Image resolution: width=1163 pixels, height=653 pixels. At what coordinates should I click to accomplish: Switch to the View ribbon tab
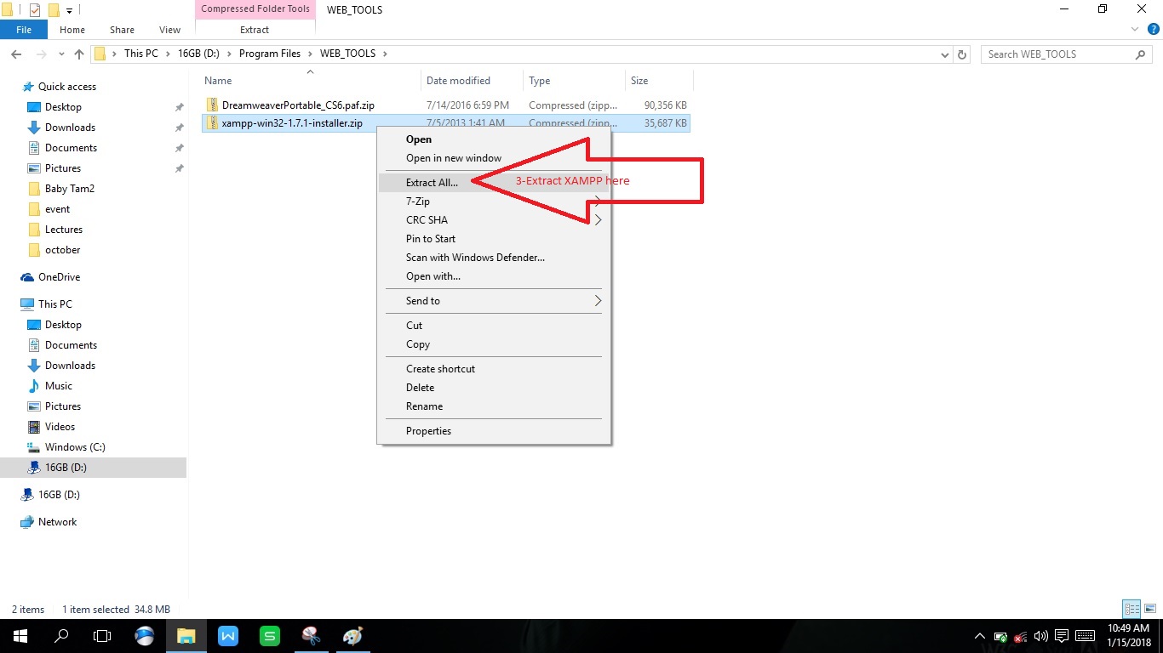(169, 29)
